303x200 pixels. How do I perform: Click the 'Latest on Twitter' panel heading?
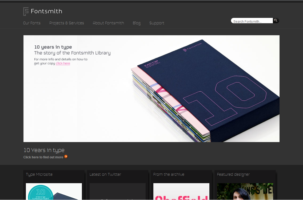105,174
